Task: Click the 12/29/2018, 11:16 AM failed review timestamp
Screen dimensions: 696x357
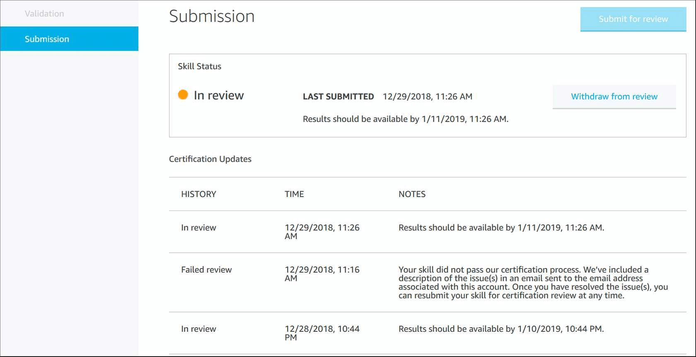Action: click(x=322, y=273)
